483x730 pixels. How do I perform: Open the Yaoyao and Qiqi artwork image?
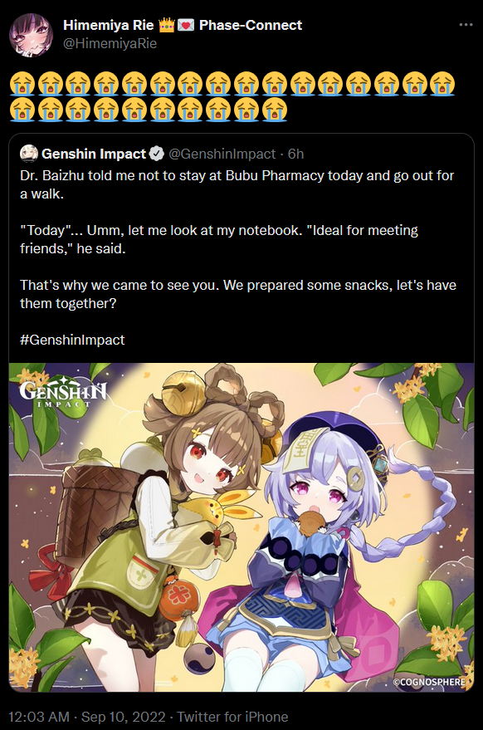point(242,527)
